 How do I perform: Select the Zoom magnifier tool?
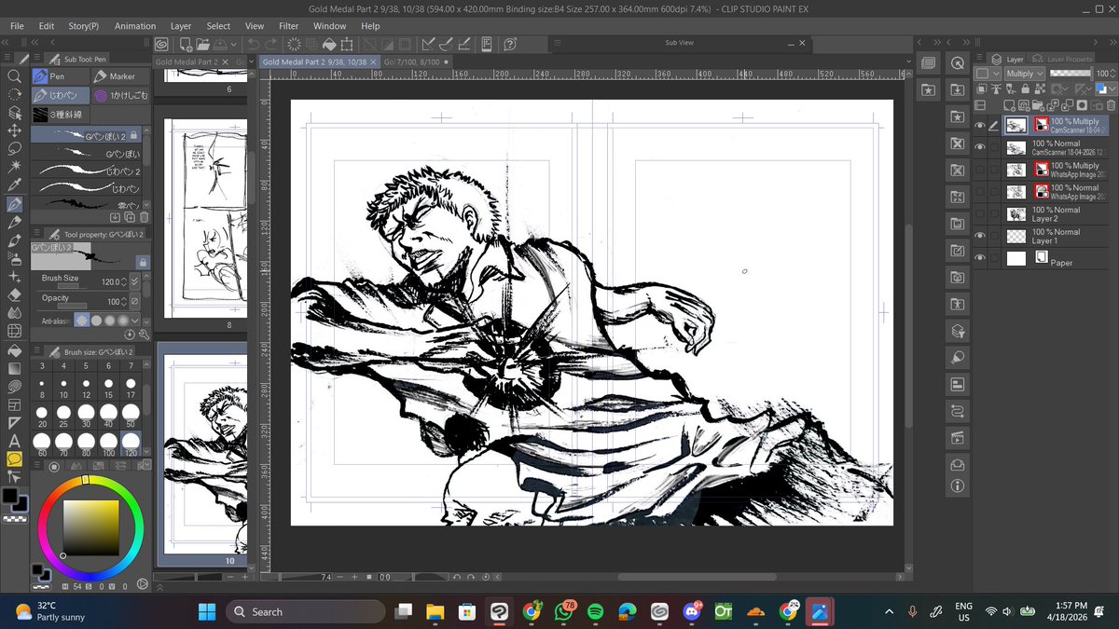point(14,76)
